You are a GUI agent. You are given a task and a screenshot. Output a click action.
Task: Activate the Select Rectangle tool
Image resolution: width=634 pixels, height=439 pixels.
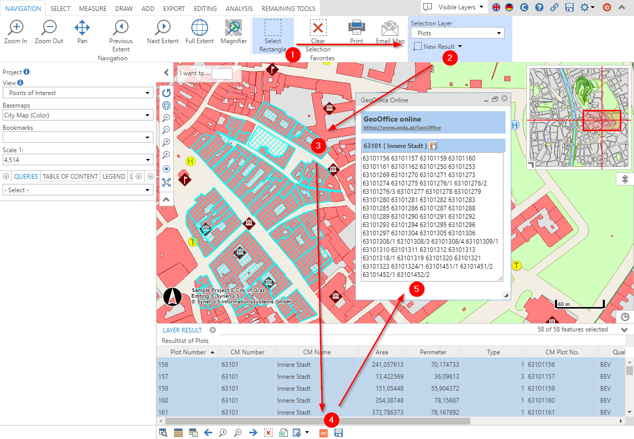[273, 35]
